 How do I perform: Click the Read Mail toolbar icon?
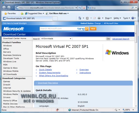tap(94, 18)
